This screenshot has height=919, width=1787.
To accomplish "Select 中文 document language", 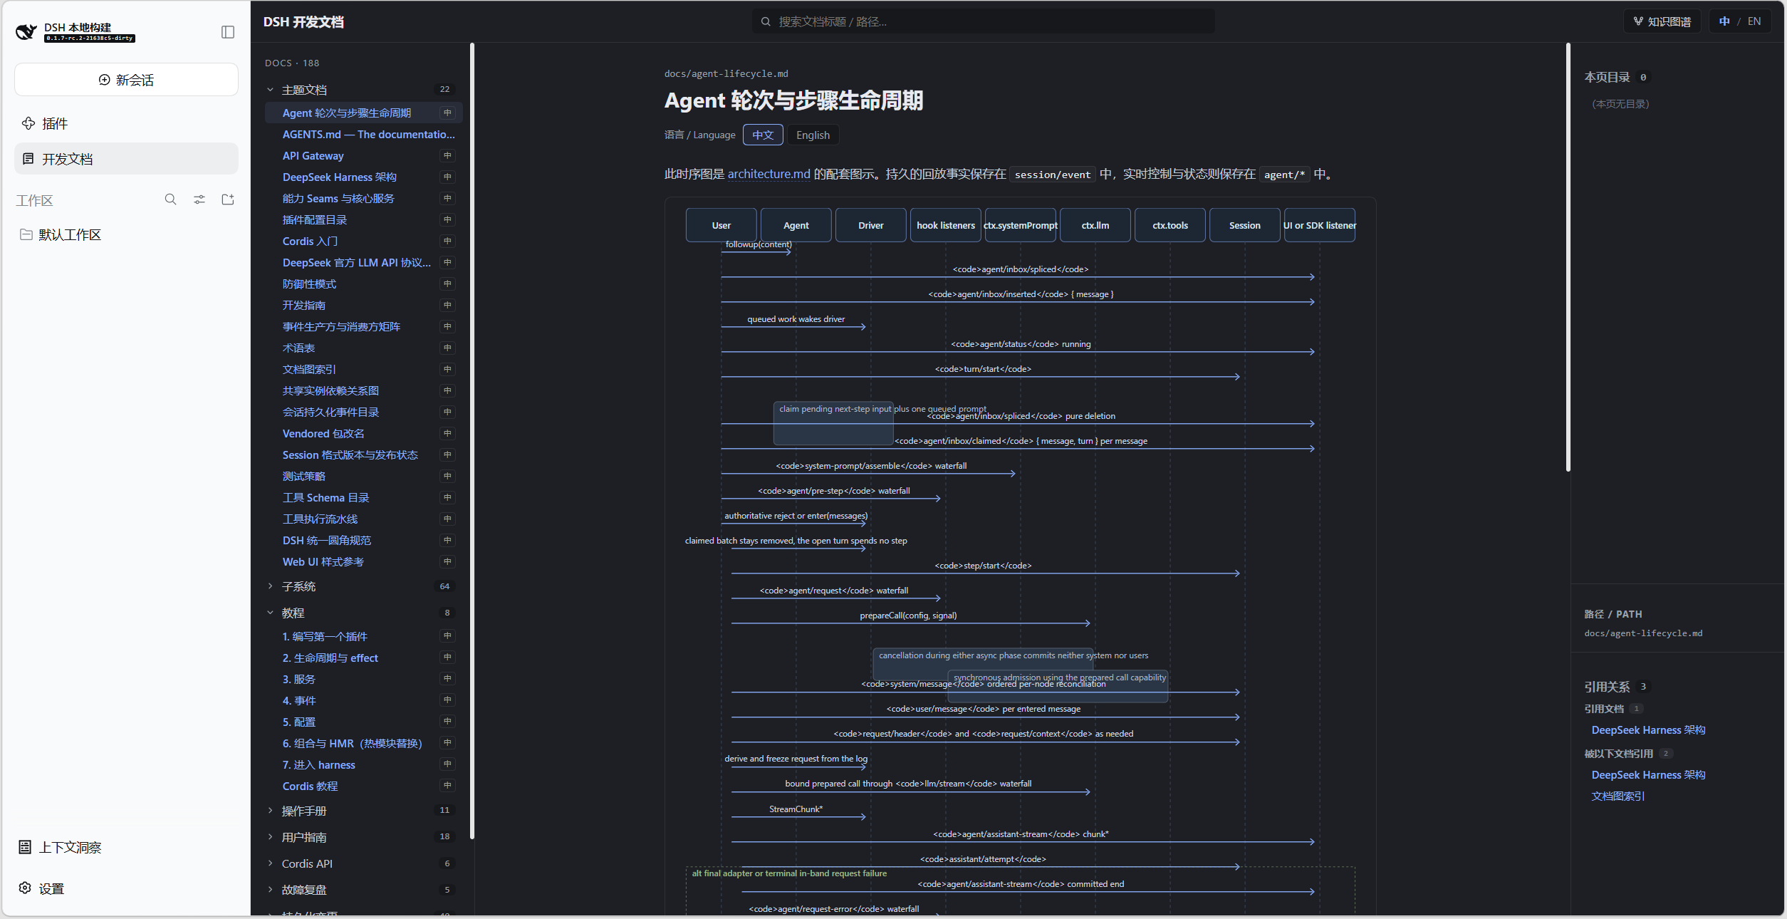I will (763, 135).
